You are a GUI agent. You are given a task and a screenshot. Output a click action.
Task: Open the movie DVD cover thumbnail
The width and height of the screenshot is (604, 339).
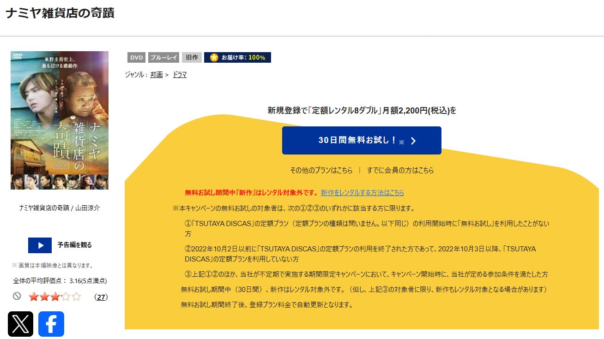60,120
